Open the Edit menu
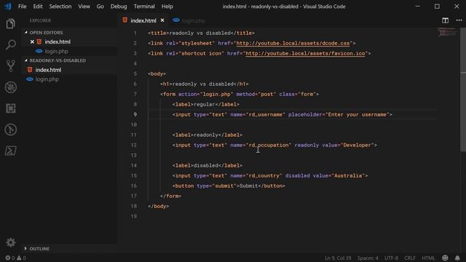The height and width of the screenshot is (262, 466). (x=38, y=7)
